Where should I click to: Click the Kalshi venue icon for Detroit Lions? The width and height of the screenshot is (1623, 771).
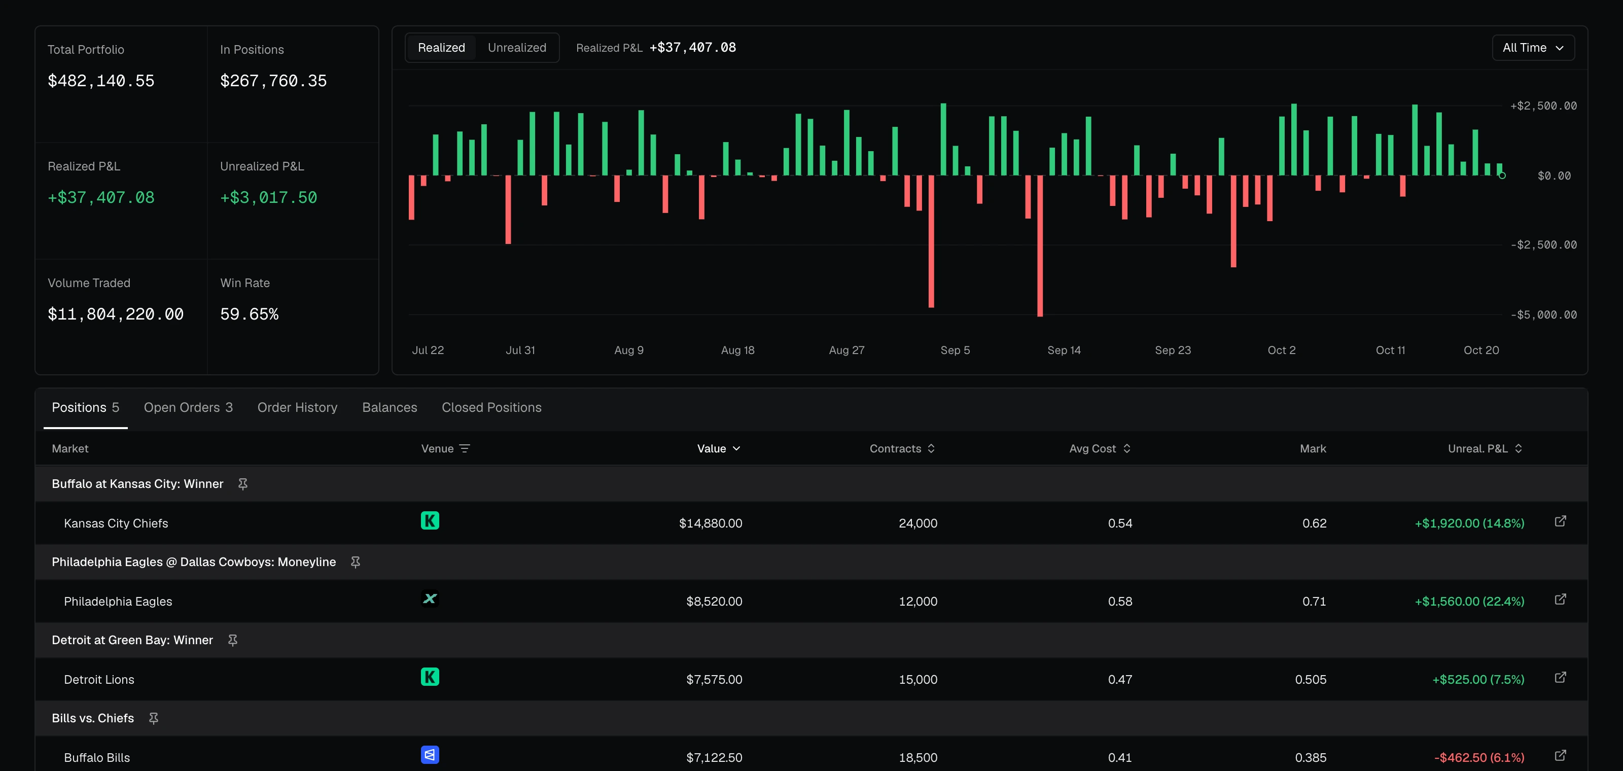(430, 677)
